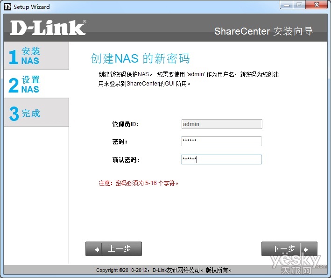The height and width of the screenshot is (278, 331).
Task: Click 上一步 back button
Action: 113,249
